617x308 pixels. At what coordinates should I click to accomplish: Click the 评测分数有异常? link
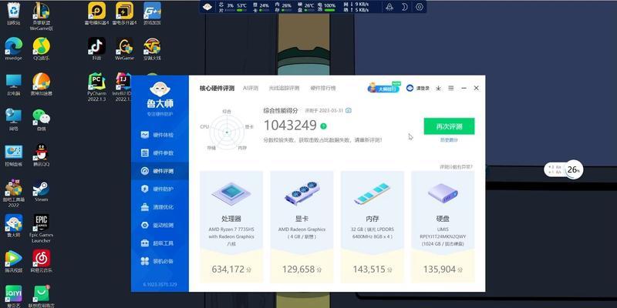[456, 167]
